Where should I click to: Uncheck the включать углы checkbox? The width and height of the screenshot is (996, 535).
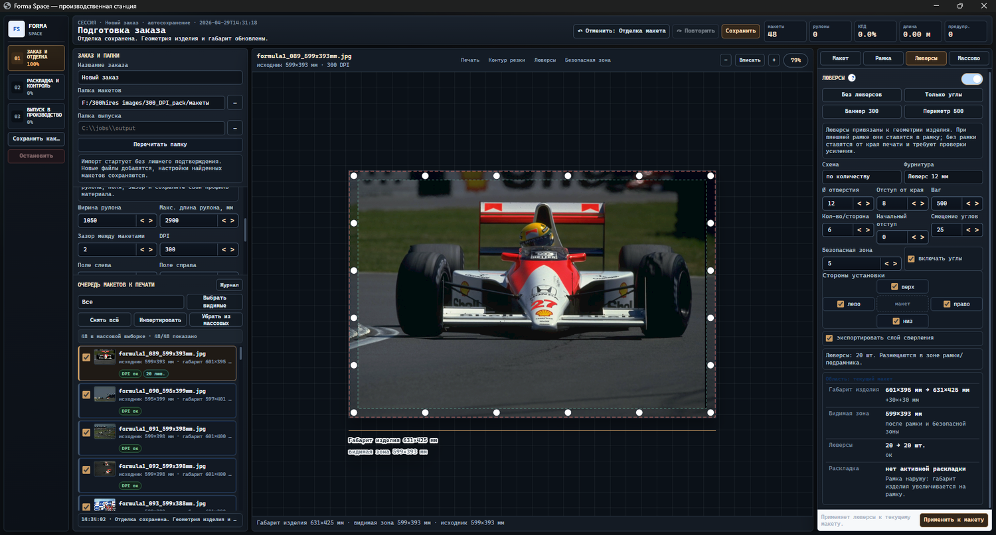pos(911,259)
